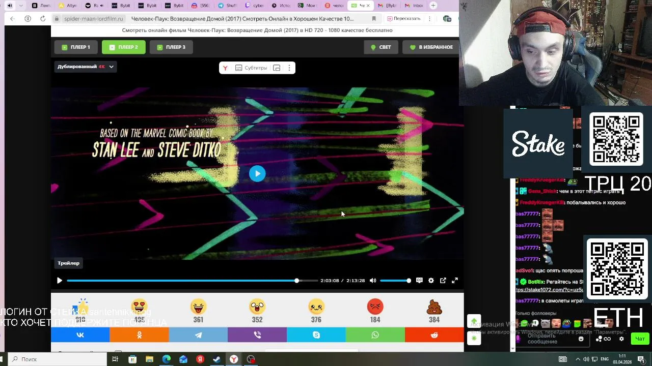Click the play button in the video center
The height and width of the screenshot is (366, 652).
point(257,174)
